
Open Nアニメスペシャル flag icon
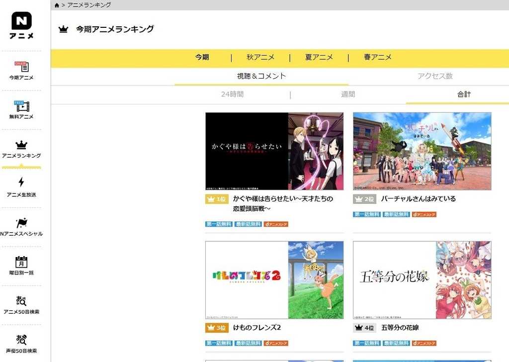pyautogui.click(x=21, y=223)
